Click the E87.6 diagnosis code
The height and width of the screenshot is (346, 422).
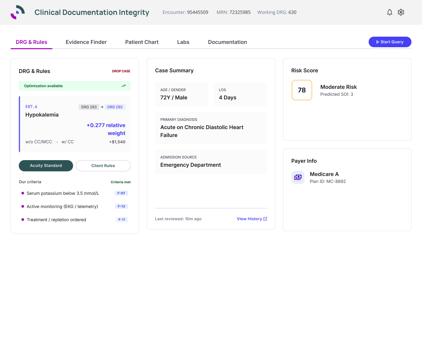(31, 107)
